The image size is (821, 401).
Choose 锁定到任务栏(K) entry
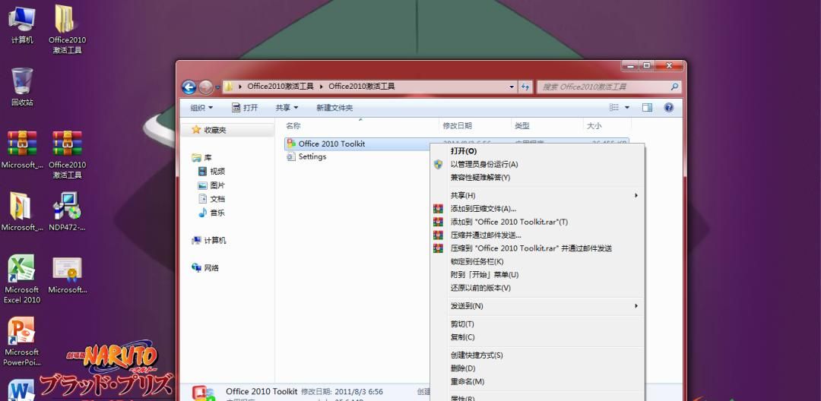coord(537,261)
